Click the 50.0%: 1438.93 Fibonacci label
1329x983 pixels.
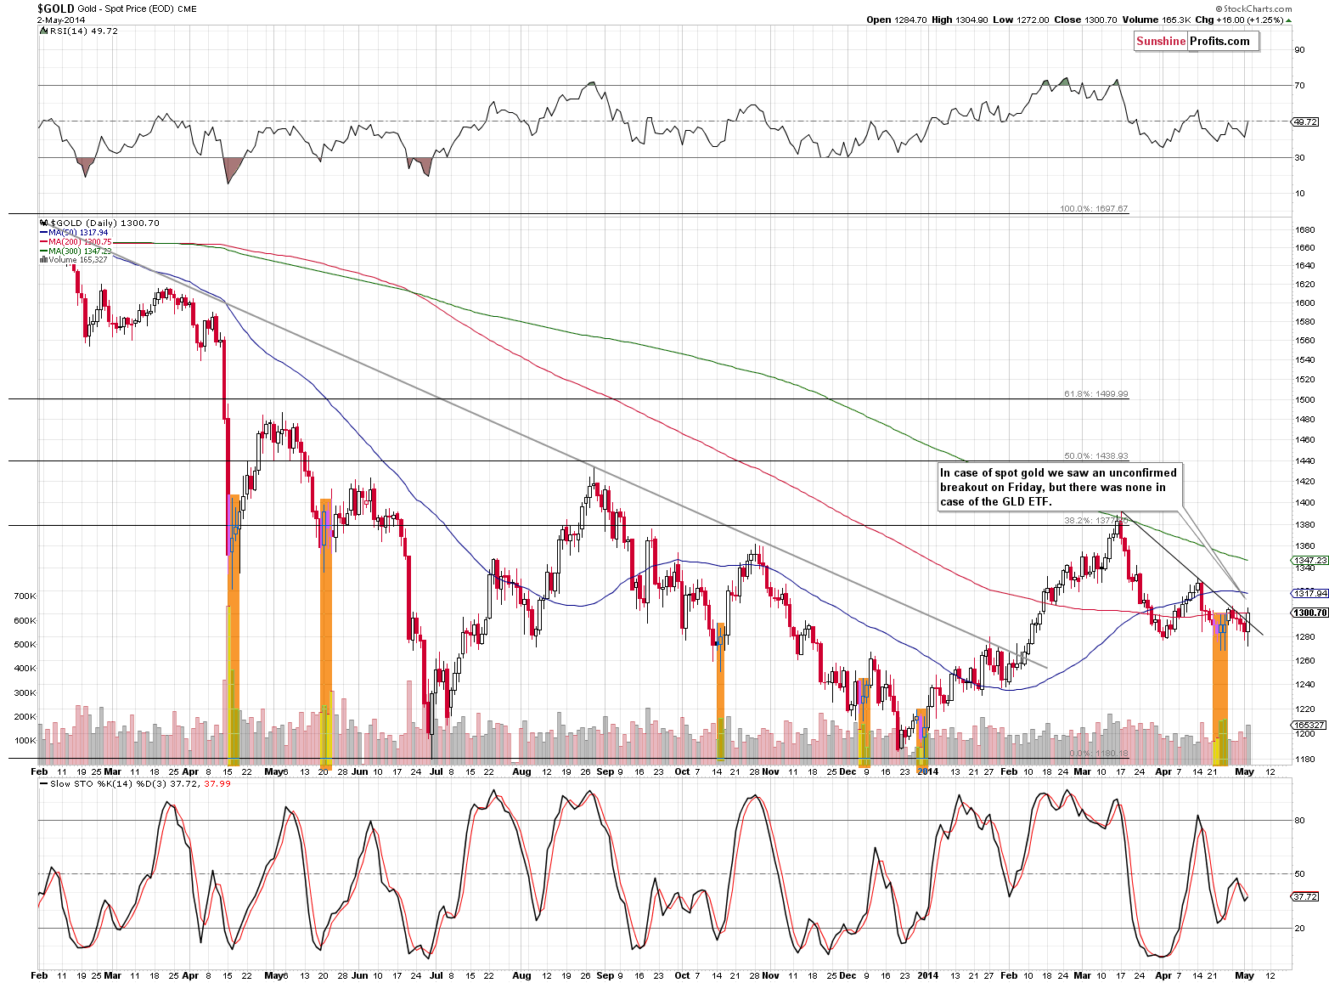click(1096, 455)
